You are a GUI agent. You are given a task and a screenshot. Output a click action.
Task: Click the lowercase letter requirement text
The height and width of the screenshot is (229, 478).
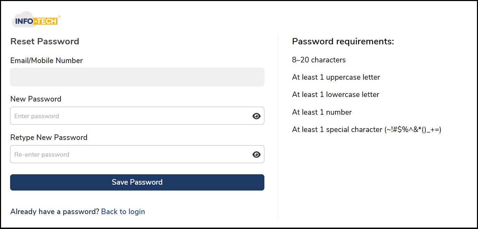[335, 95]
